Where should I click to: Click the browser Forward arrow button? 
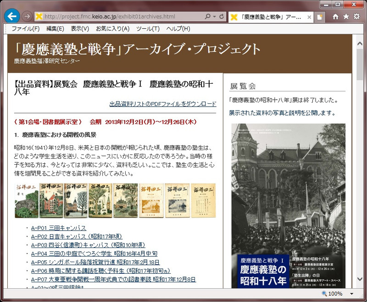[x=27, y=16]
